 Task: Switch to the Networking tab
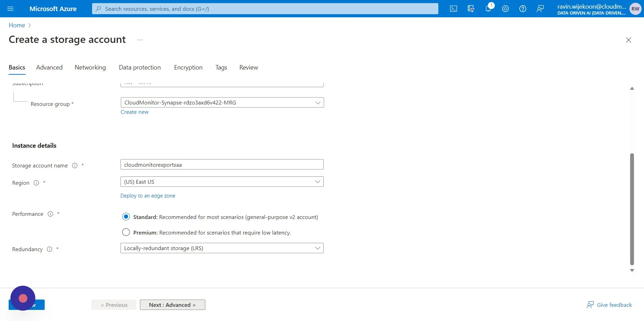coord(90,67)
